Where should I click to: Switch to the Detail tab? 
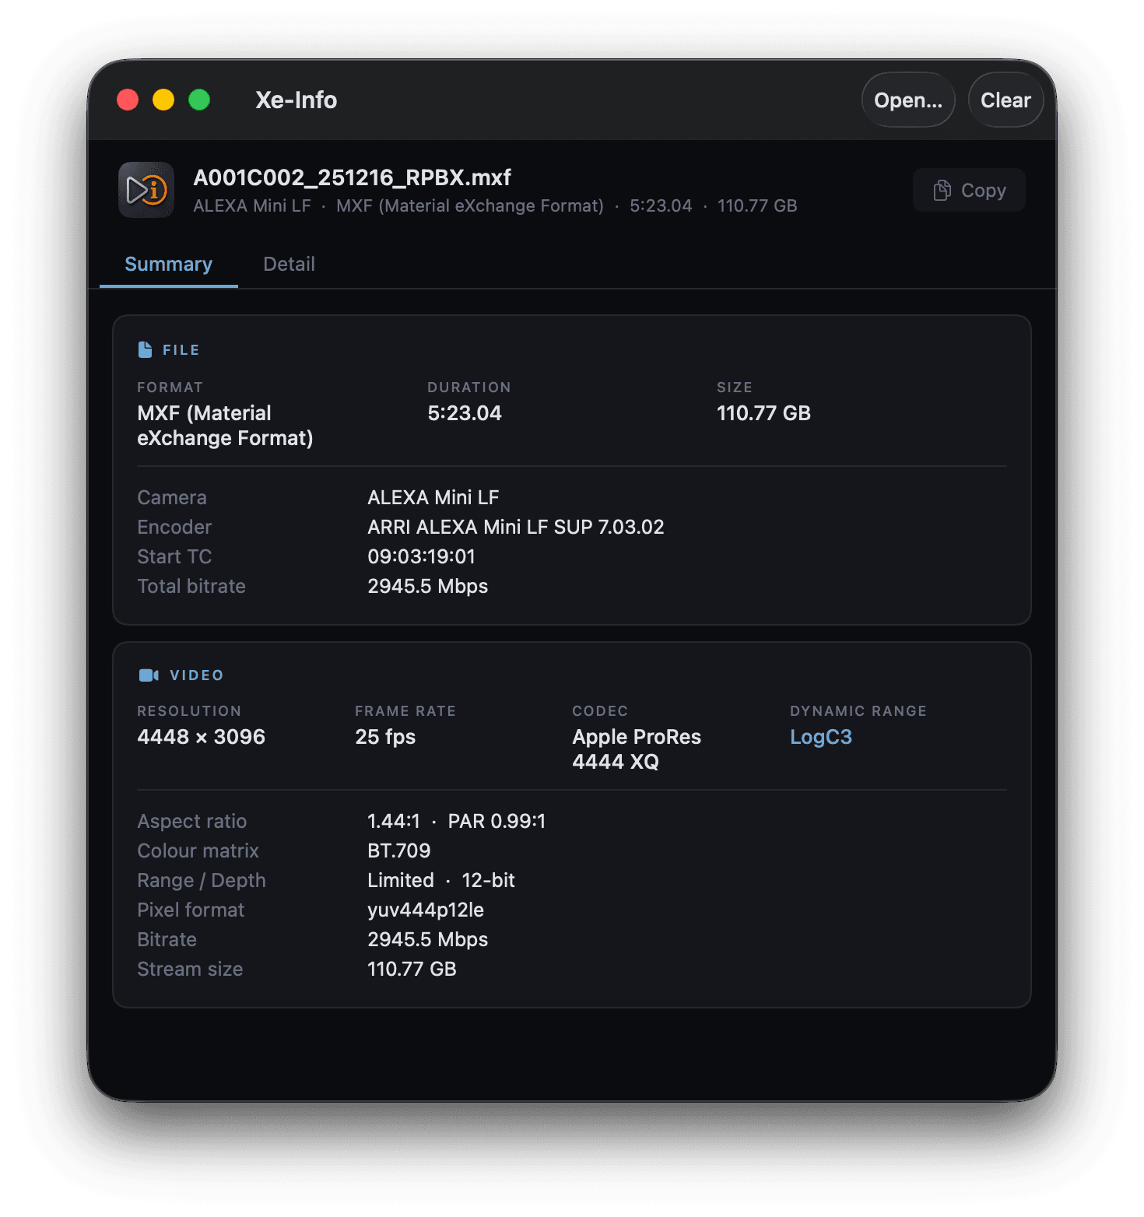[x=289, y=264]
